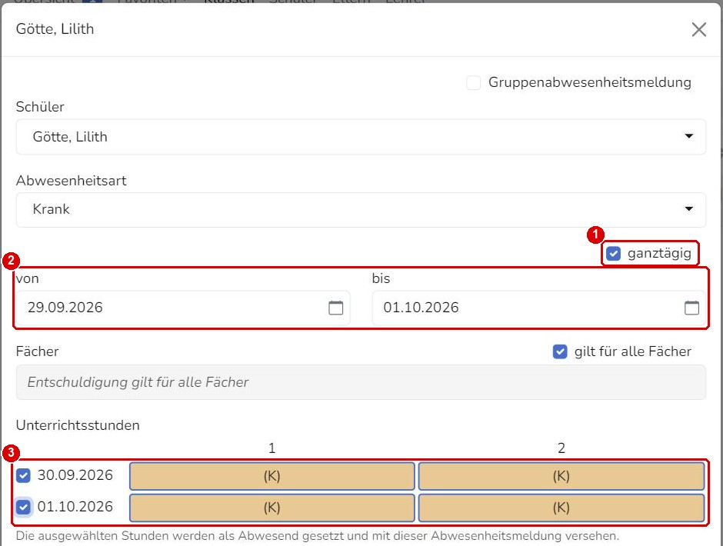Select lesson 2 (K) on 30.09.2026

coord(561,476)
